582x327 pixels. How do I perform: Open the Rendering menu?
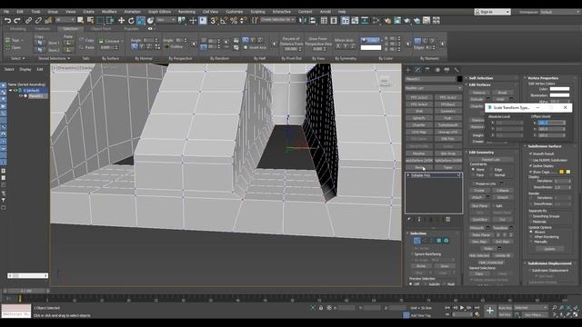tap(186, 12)
